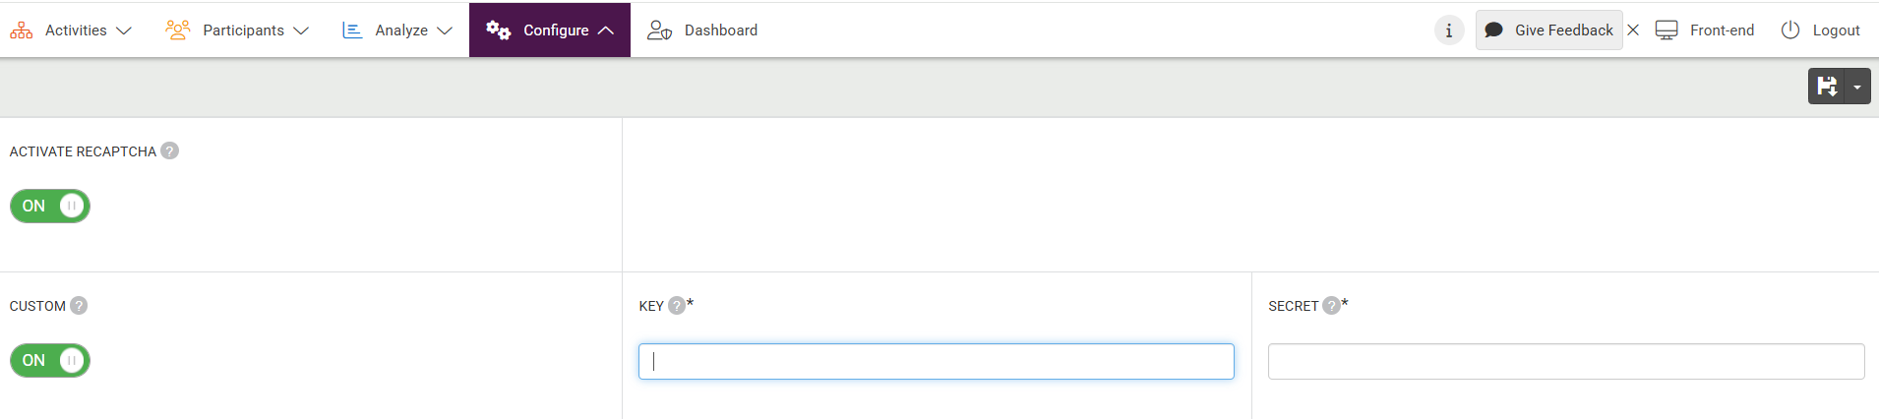Screen dimensions: 1879x419
Task: Click the Configure gears icon
Action: click(x=499, y=30)
